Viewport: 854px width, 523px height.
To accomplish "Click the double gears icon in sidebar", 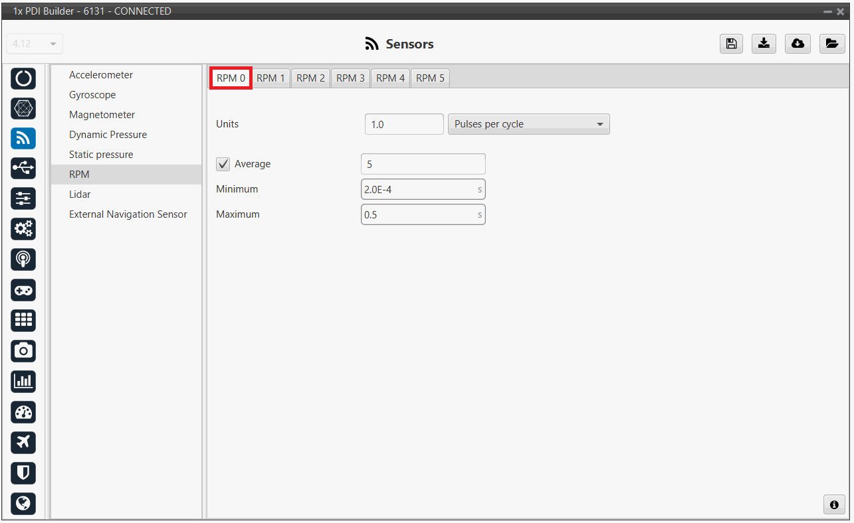I will click(x=23, y=229).
